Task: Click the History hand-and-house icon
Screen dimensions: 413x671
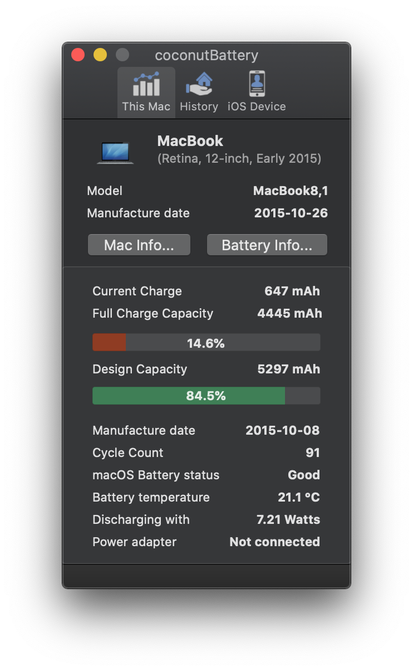Action: 199,84
